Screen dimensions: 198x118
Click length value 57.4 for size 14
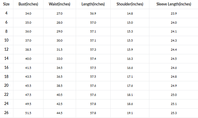click(x=93, y=59)
